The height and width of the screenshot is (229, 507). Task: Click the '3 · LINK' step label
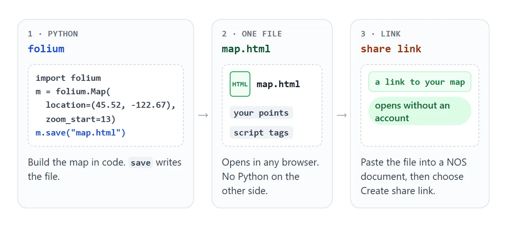click(x=381, y=34)
